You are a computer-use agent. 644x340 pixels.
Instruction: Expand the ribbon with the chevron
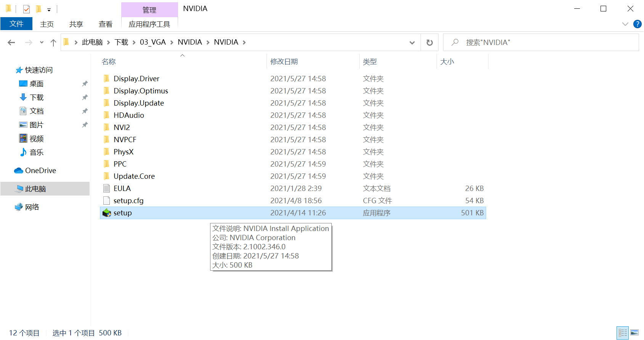625,24
